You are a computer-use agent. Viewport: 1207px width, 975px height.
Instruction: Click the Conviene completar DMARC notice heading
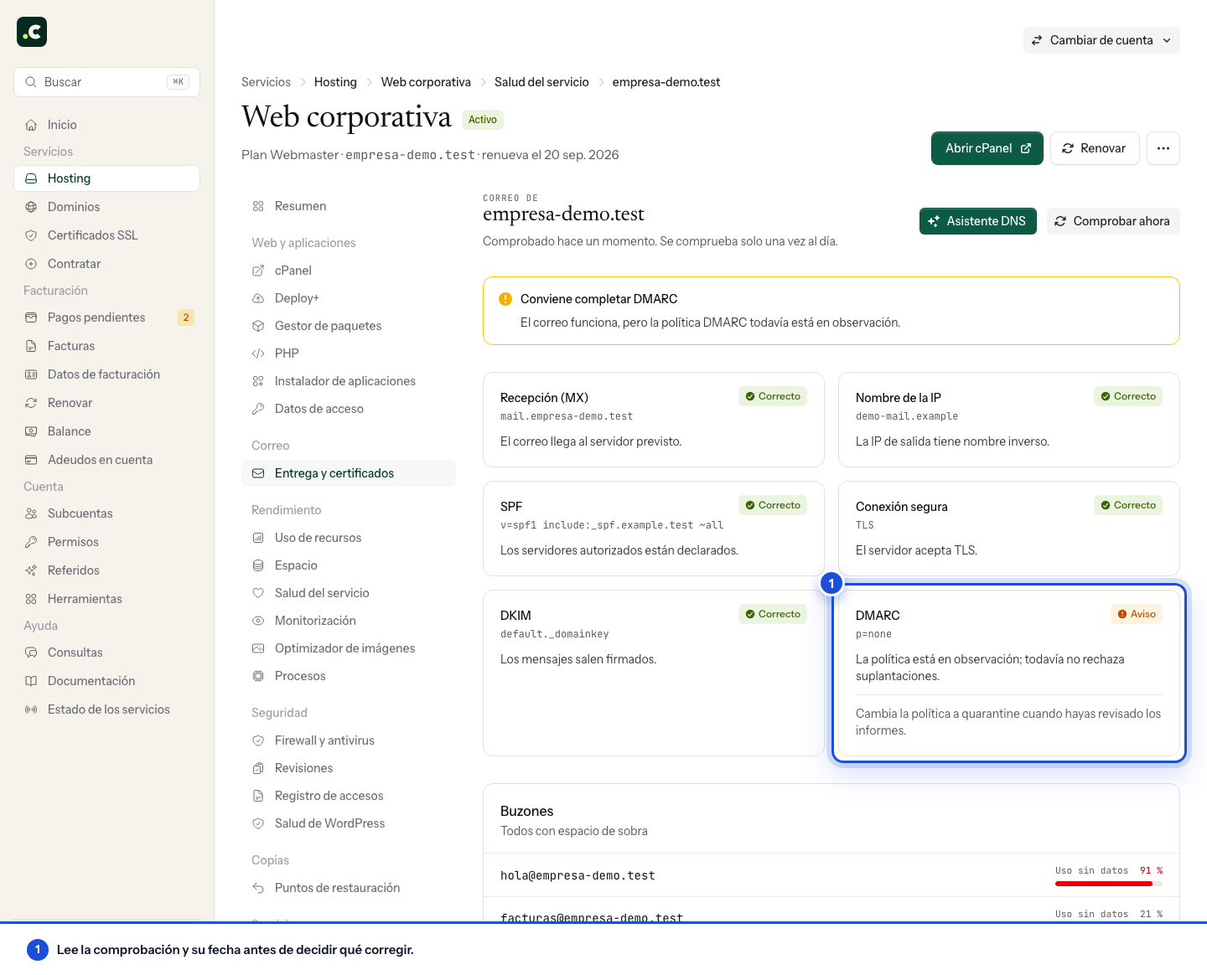click(598, 299)
